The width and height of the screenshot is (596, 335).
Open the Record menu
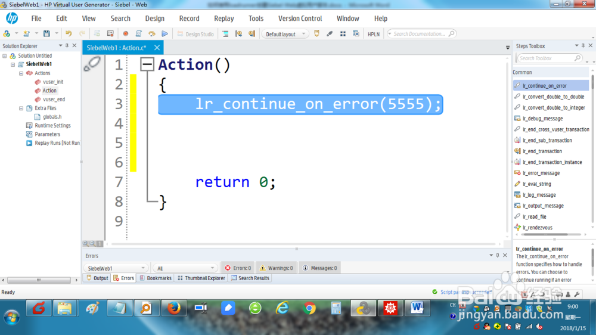point(190,18)
